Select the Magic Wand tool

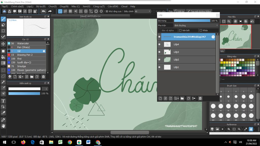point(3,82)
